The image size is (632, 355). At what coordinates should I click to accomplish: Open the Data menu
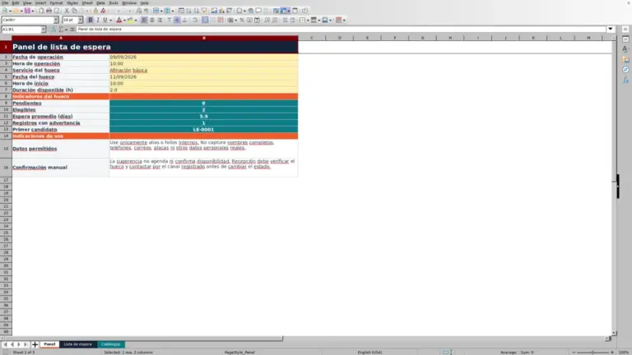click(x=100, y=2)
